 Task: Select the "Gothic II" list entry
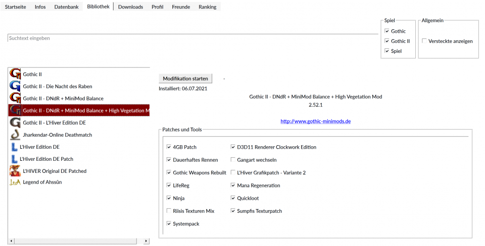(79, 74)
